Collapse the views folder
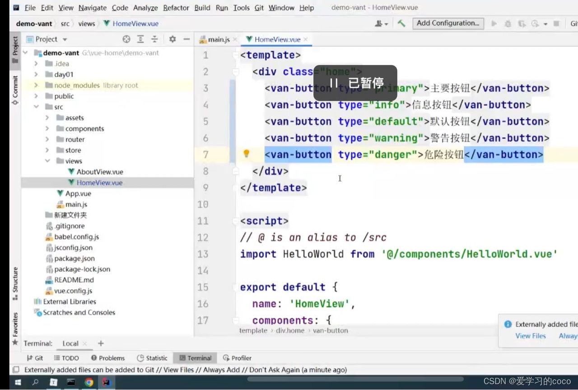The image size is (578, 390). click(x=47, y=161)
